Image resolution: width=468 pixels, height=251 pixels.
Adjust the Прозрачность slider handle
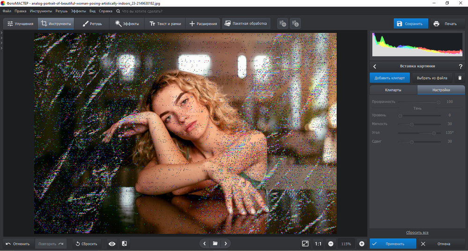click(x=439, y=102)
